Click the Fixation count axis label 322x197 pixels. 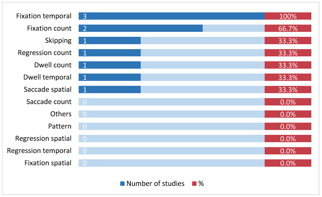pyautogui.click(x=49, y=28)
